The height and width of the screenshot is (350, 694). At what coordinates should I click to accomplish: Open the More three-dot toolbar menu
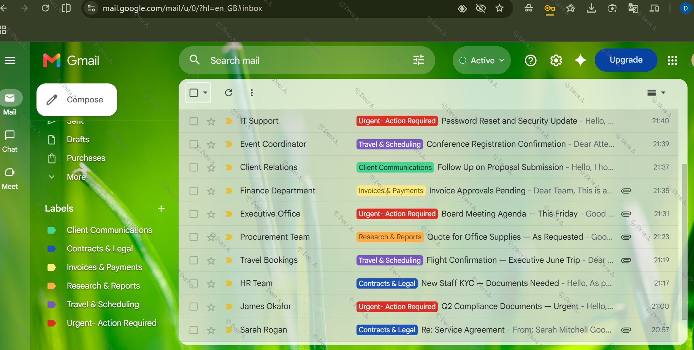tap(252, 93)
